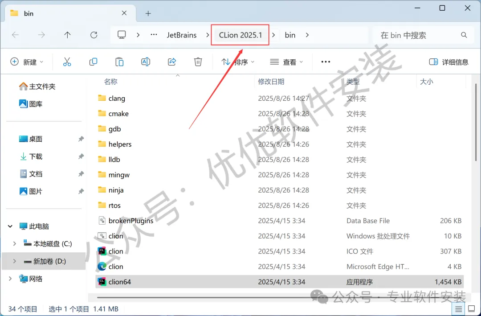
Task: Open 图库 in navigation pane
Action: coord(31,104)
